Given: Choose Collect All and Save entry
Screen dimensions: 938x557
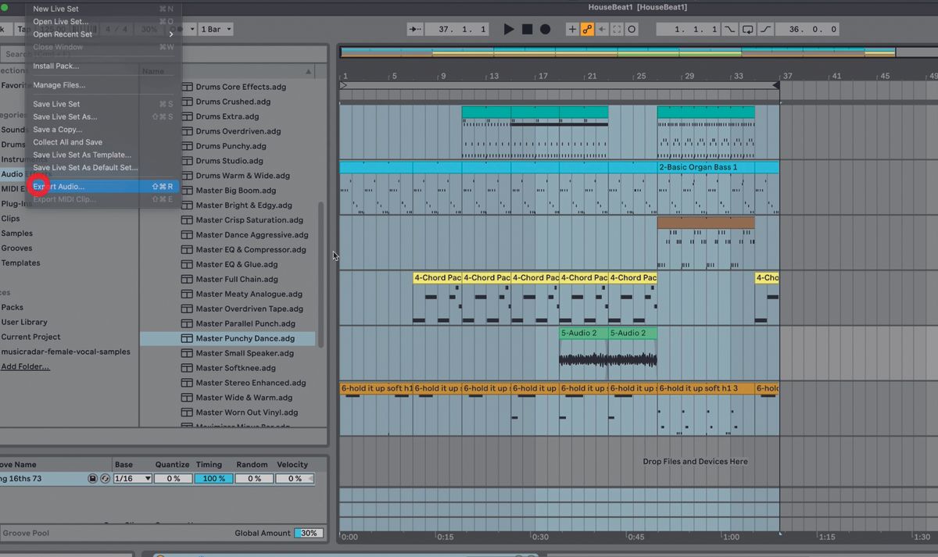Looking at the screenshot, I should point(102,142).
